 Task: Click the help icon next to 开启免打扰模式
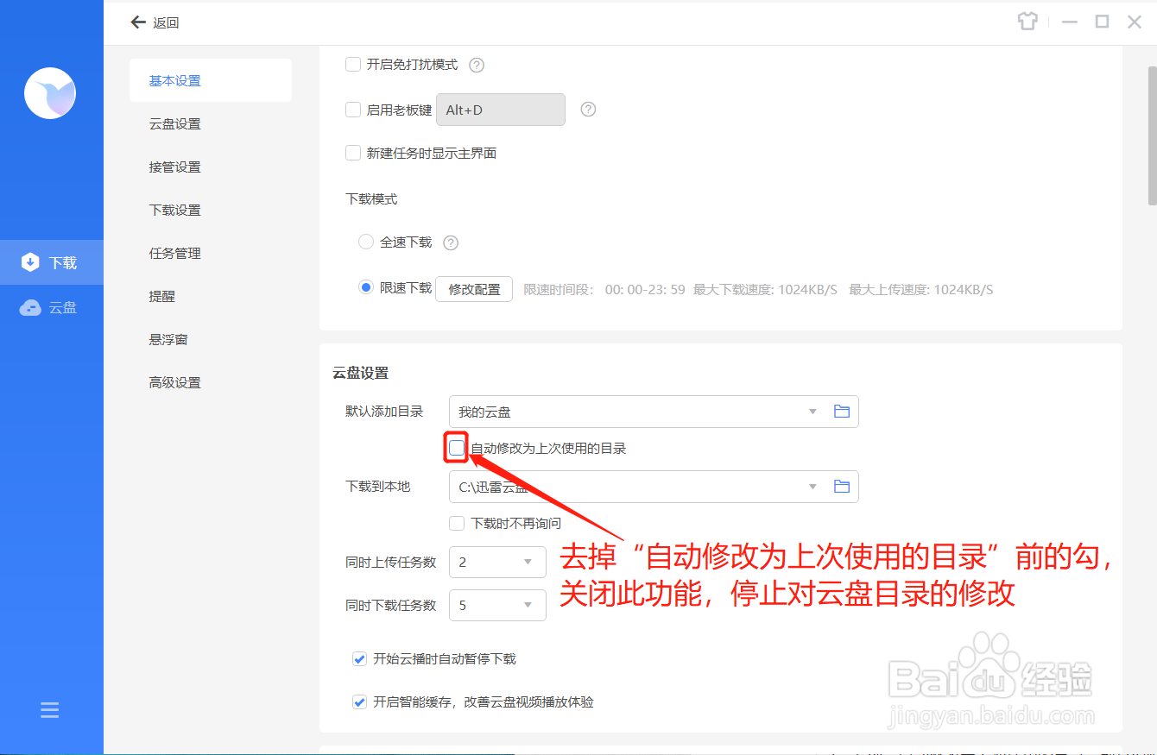[476, 65]
